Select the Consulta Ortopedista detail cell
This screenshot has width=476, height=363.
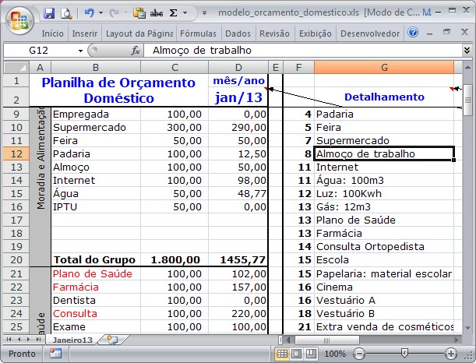tap(384, 246)
